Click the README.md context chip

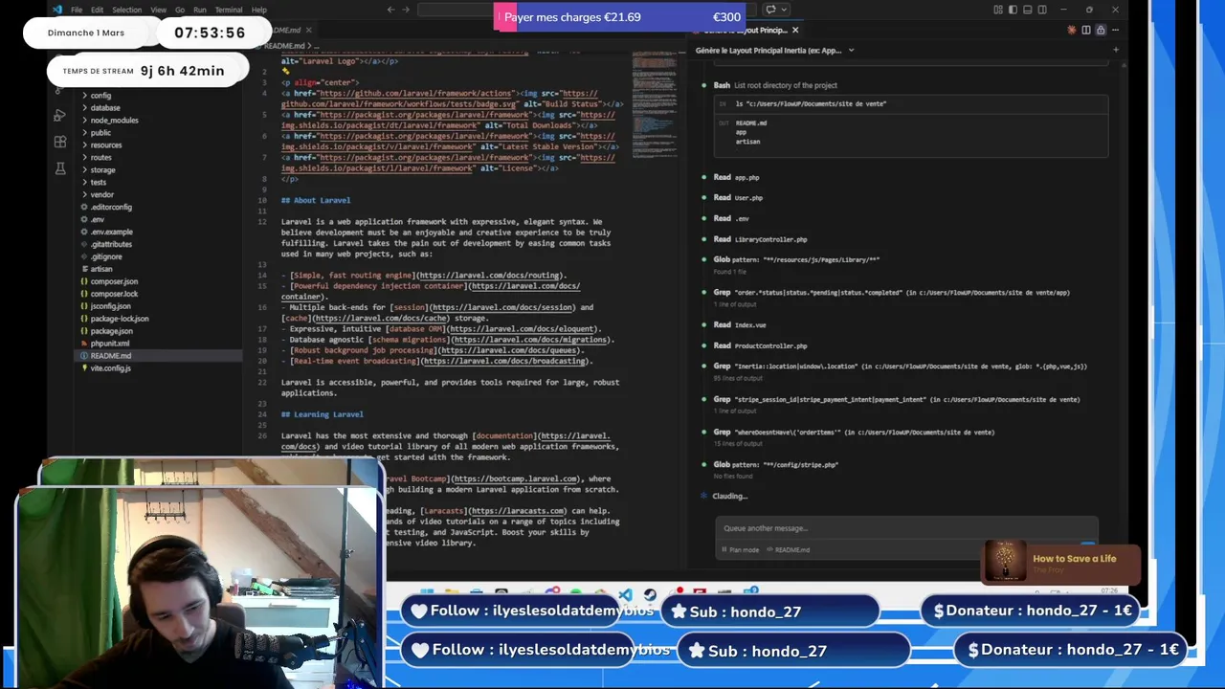click(788, 550)
